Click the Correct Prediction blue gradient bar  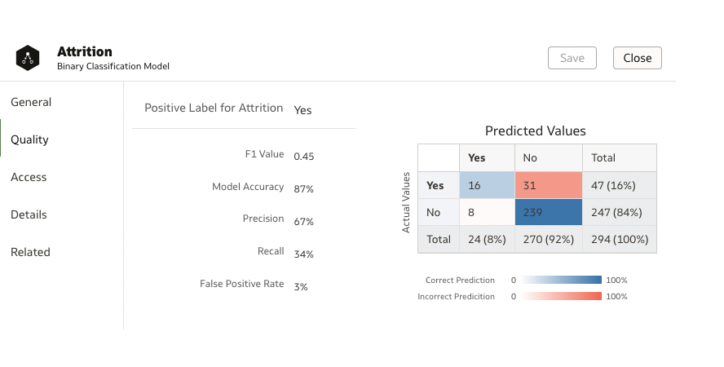pyautogui.click(x=563, y=280)
